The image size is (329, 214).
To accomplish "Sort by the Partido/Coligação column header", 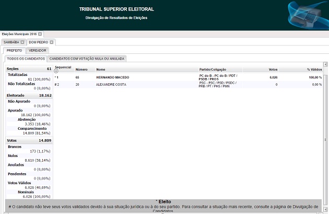I will tap(212, 69).
